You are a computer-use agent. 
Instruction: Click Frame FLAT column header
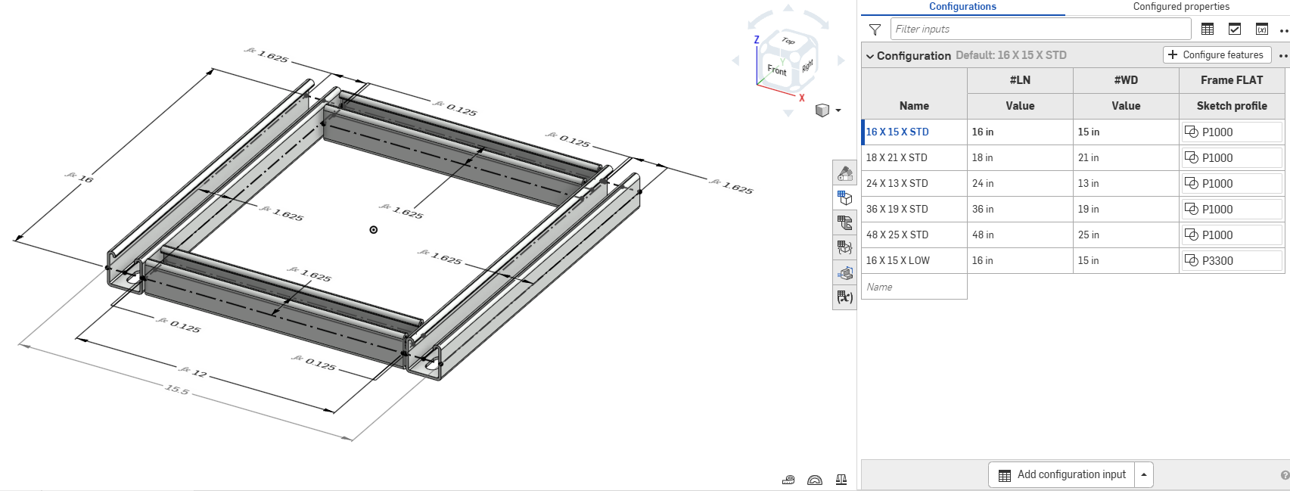click(x=1232, y=80)
